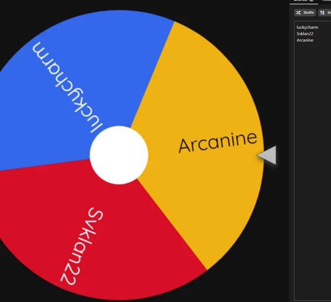Select the luckycharm entry in the list
The image size is (331, 302).
coord(307,27)
